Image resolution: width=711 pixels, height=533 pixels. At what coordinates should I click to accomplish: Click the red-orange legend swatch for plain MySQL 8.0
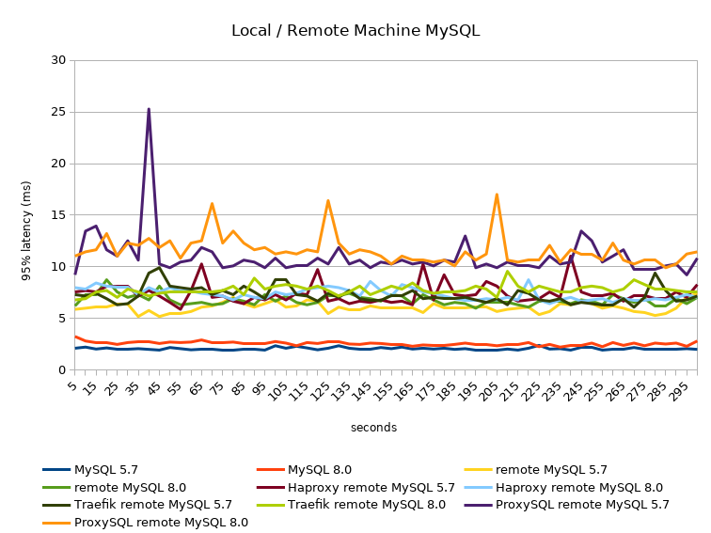pos(272,469)
